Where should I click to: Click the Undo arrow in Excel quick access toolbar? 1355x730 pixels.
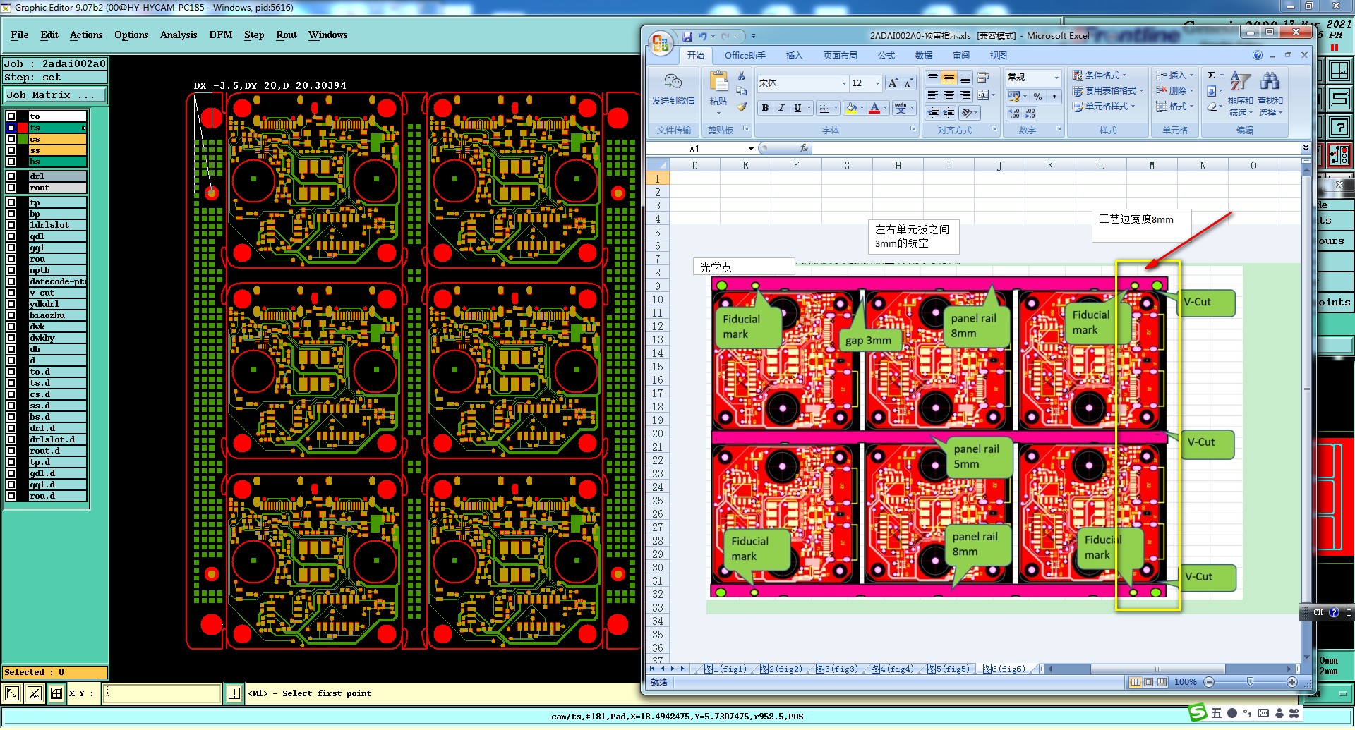click(702, 36)
